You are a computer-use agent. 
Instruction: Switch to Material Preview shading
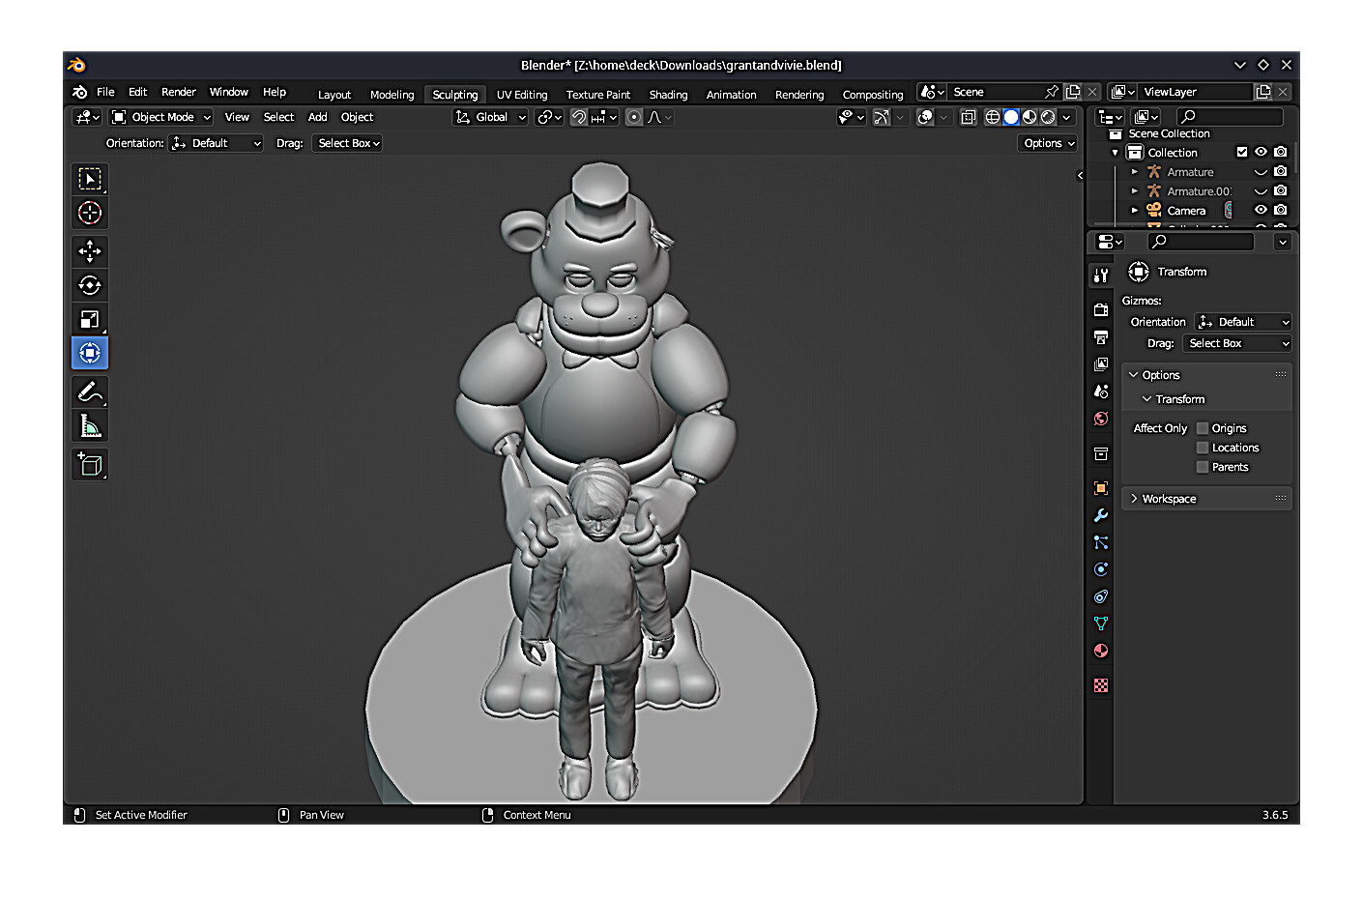tap(1029, 117)
